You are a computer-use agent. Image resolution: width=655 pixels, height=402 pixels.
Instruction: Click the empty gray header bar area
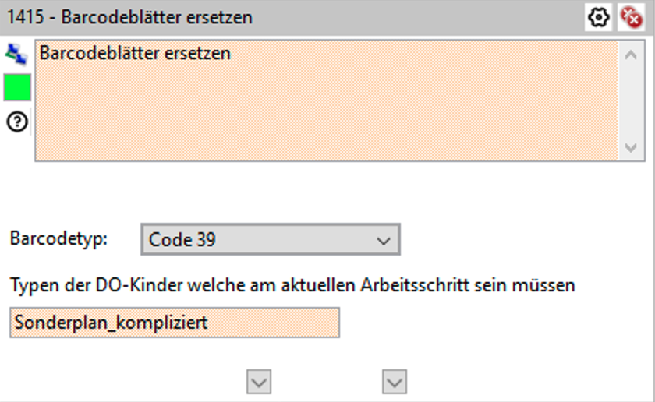point(421,16)
